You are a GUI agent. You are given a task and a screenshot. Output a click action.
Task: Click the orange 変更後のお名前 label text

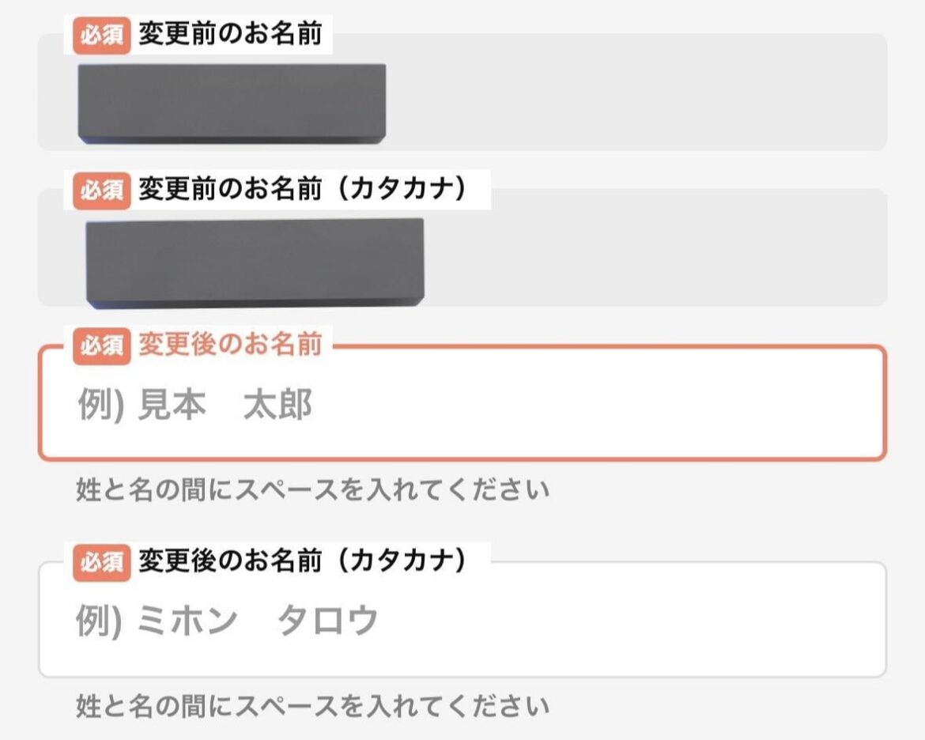tap(230, 345)
